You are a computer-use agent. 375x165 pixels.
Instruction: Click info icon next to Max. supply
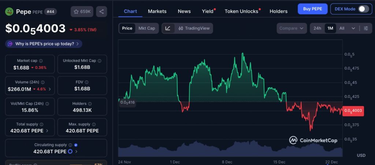click(94, 124)
